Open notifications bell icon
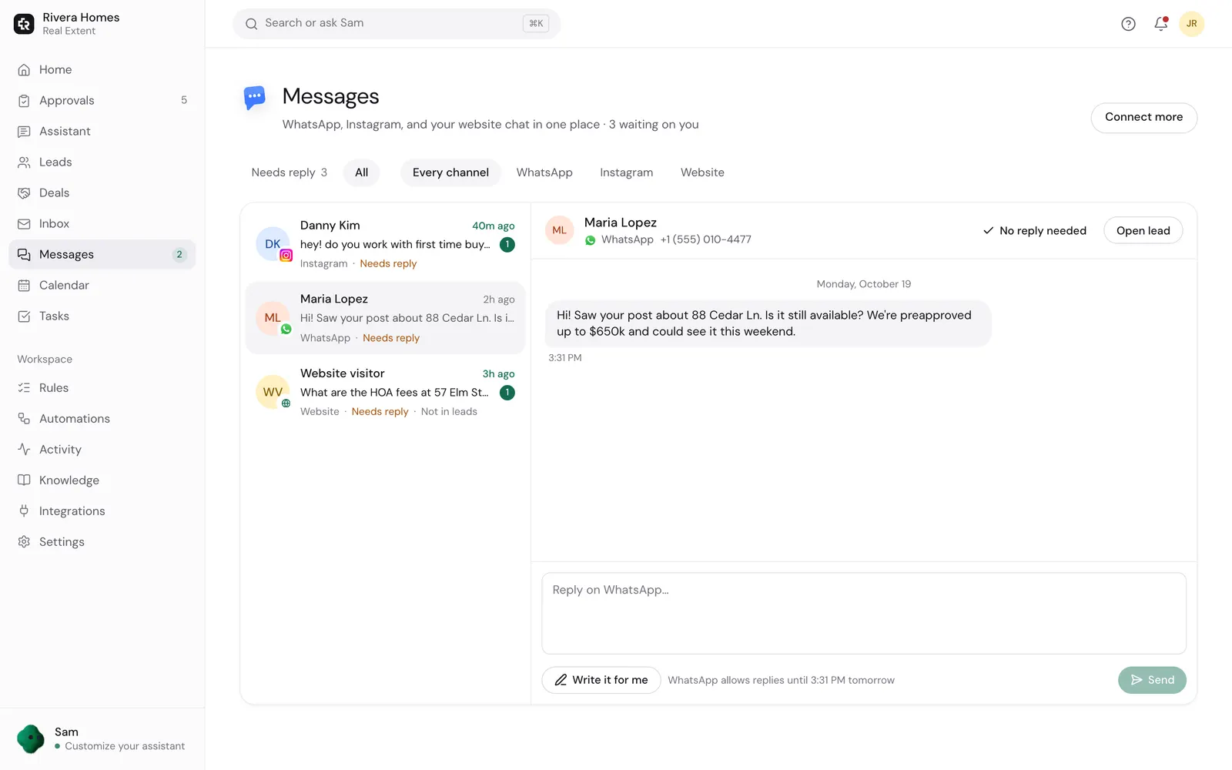Image resolution: width=1232 pixels, height=770 pixels. pyautogui.click(x=1160, y=24)
